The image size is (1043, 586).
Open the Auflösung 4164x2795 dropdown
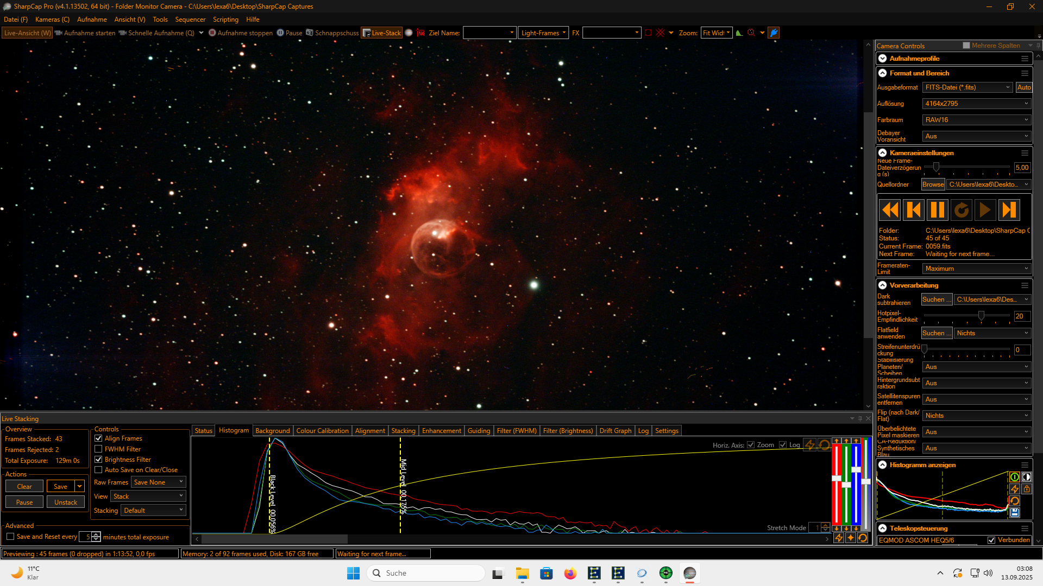976,104
